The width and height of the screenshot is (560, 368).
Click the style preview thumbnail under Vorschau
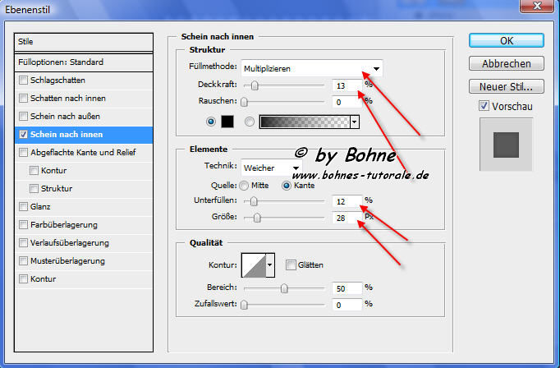[507, 145]
